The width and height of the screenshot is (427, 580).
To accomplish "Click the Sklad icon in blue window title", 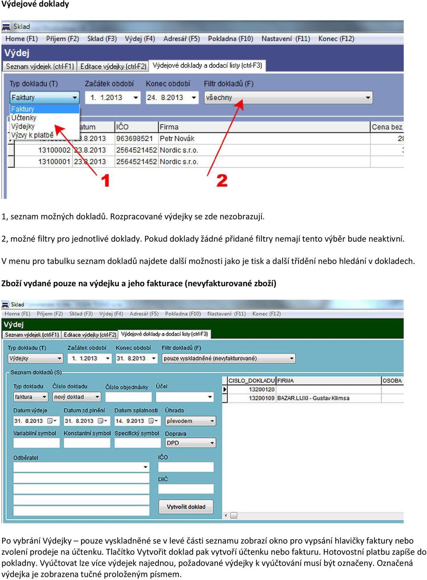I will (x=6, y=27).
